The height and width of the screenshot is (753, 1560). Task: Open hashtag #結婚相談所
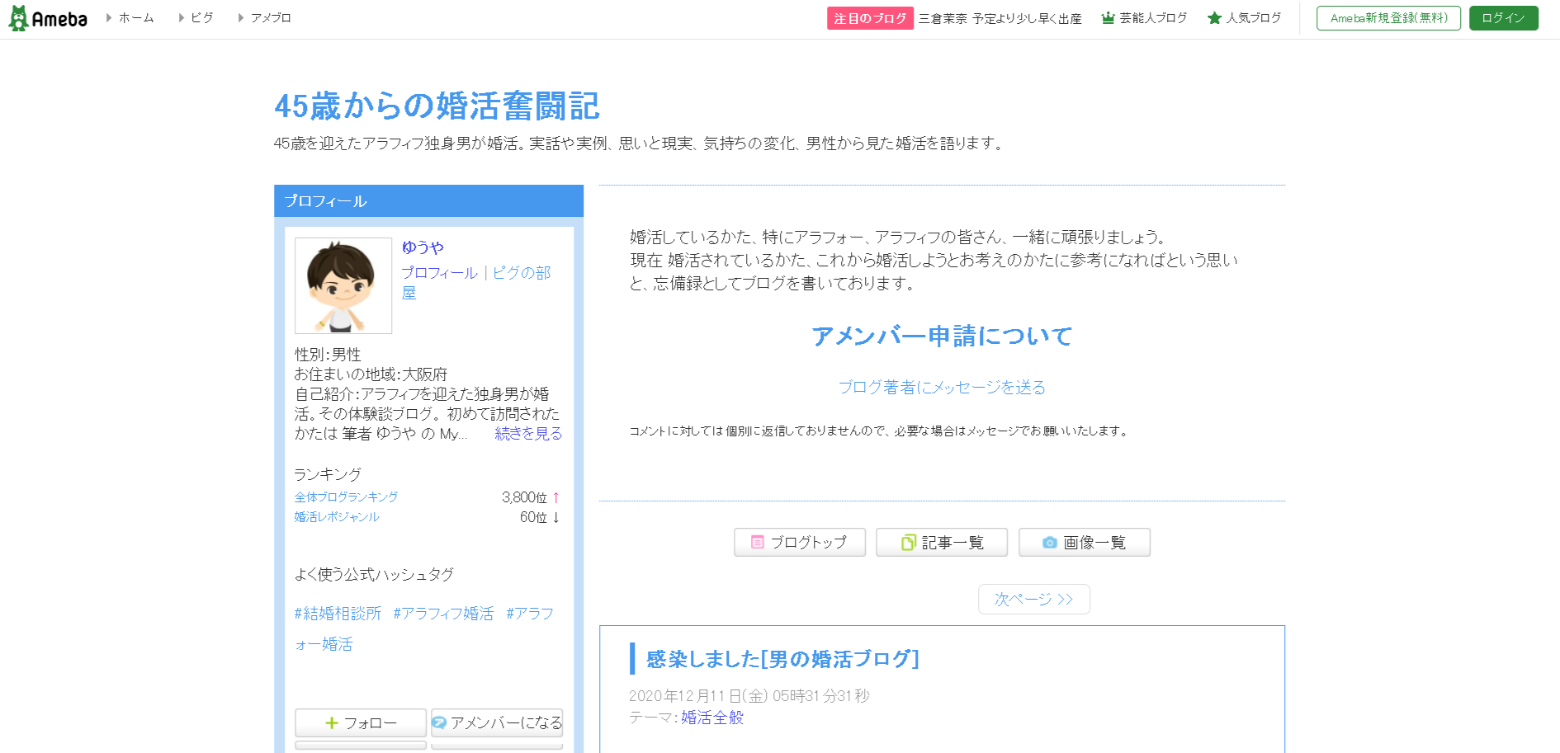tap(338, 614)
